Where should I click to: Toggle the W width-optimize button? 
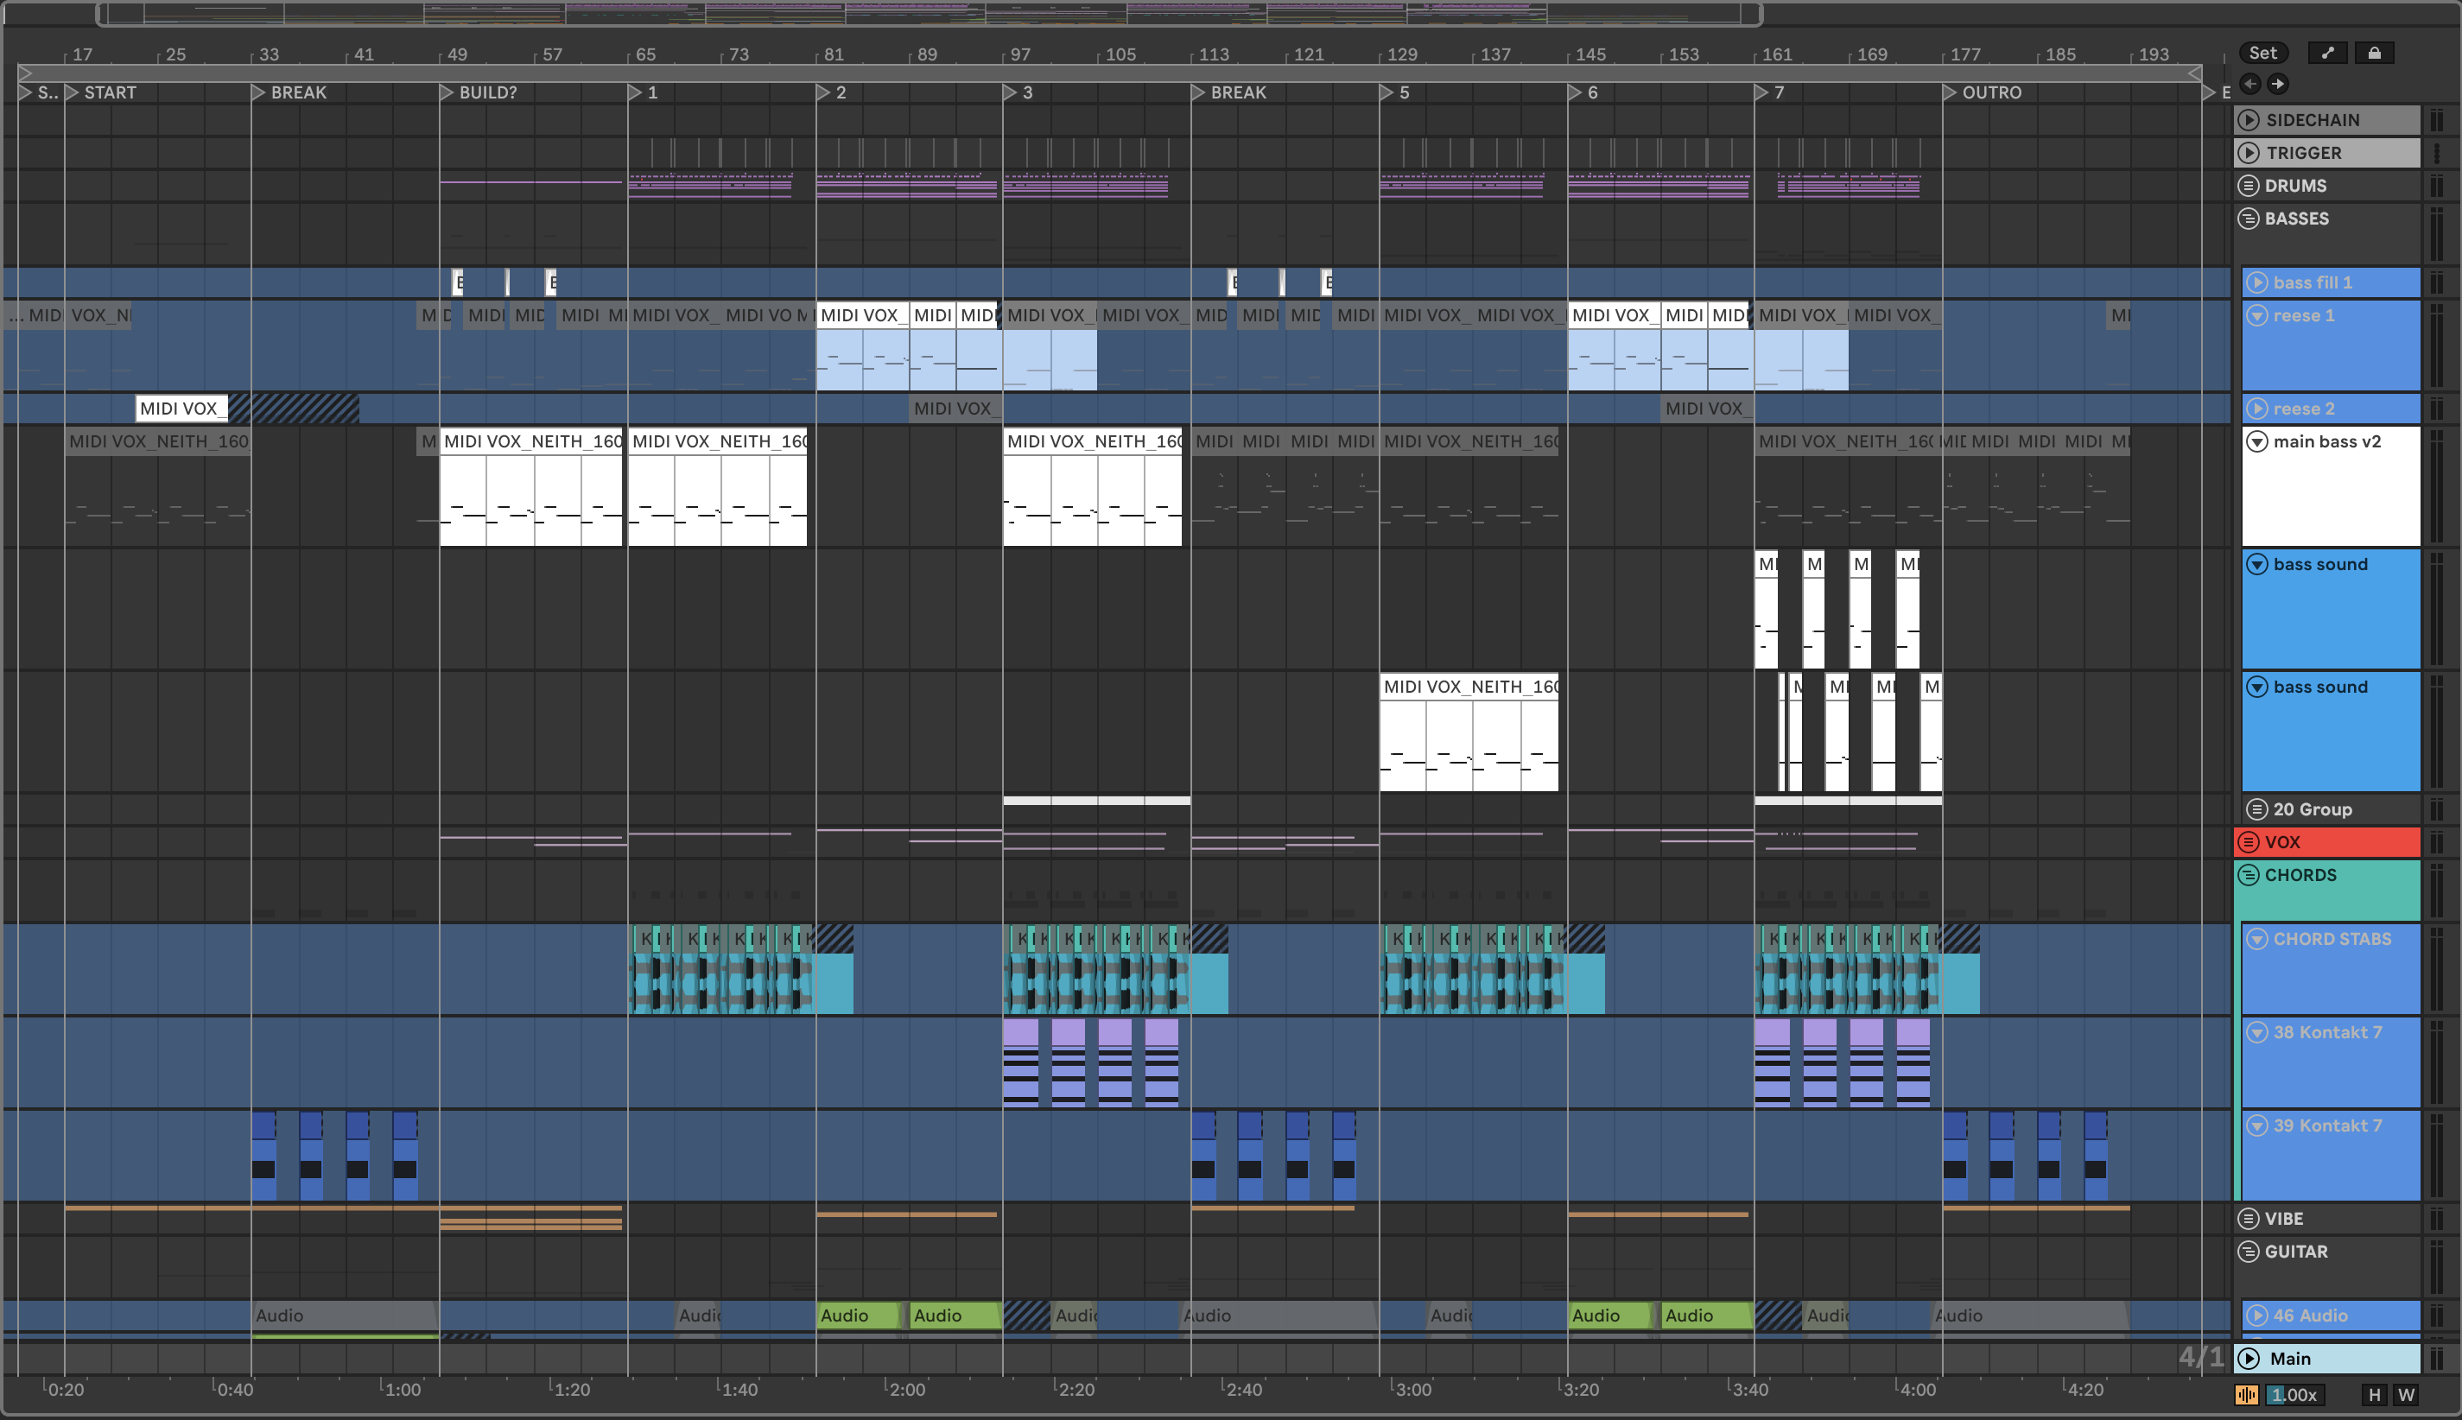point(2407,1395)
